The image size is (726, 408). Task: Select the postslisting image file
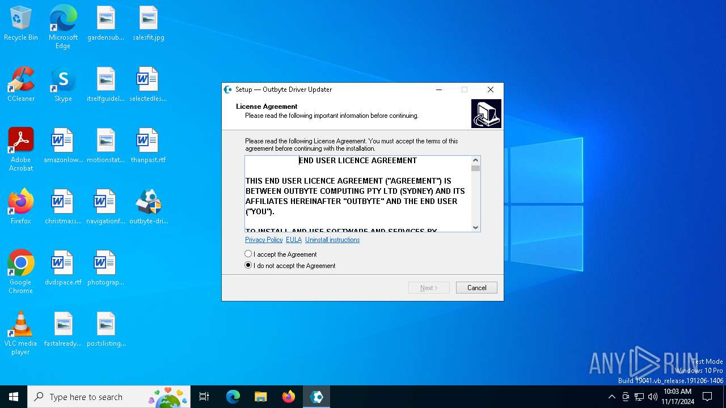105,330
